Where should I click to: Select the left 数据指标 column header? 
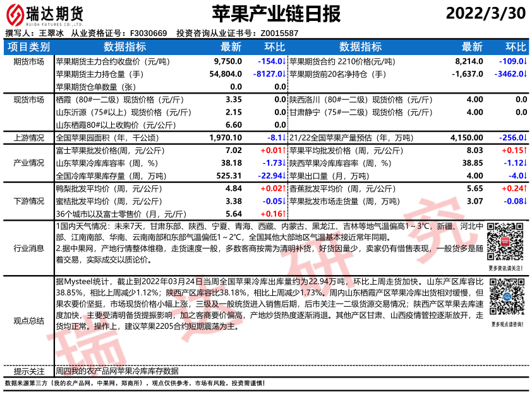[x=125, y=47]
